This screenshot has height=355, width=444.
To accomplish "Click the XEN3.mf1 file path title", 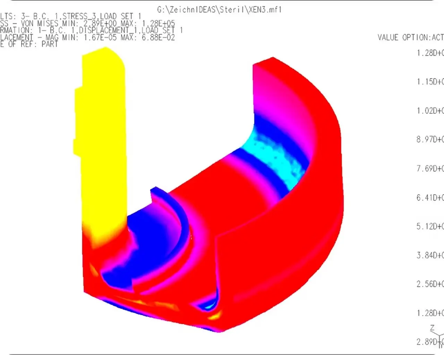I will coord(219,9).
